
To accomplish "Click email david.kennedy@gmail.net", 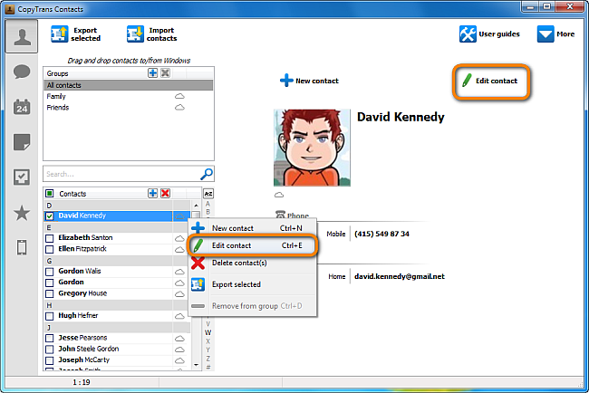I will (x=400, y=276).
